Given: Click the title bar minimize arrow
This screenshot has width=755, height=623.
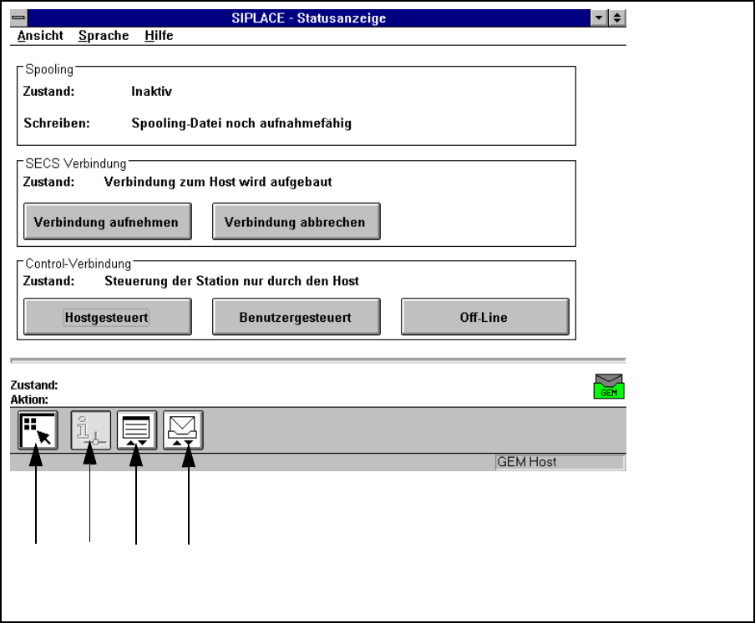Looking at the screenshot, I should [x=599, y=18].
